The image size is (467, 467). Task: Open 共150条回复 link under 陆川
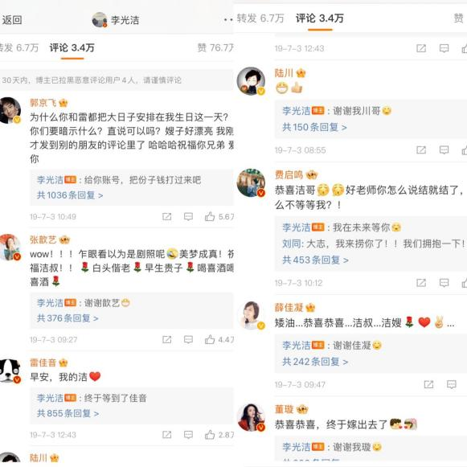[x=314, y=128]
